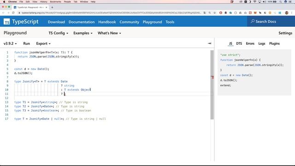Click the Wi-Fi icon in menu bar
The width and height of the screenshot is (295, 166).
(x=255, y=2)
